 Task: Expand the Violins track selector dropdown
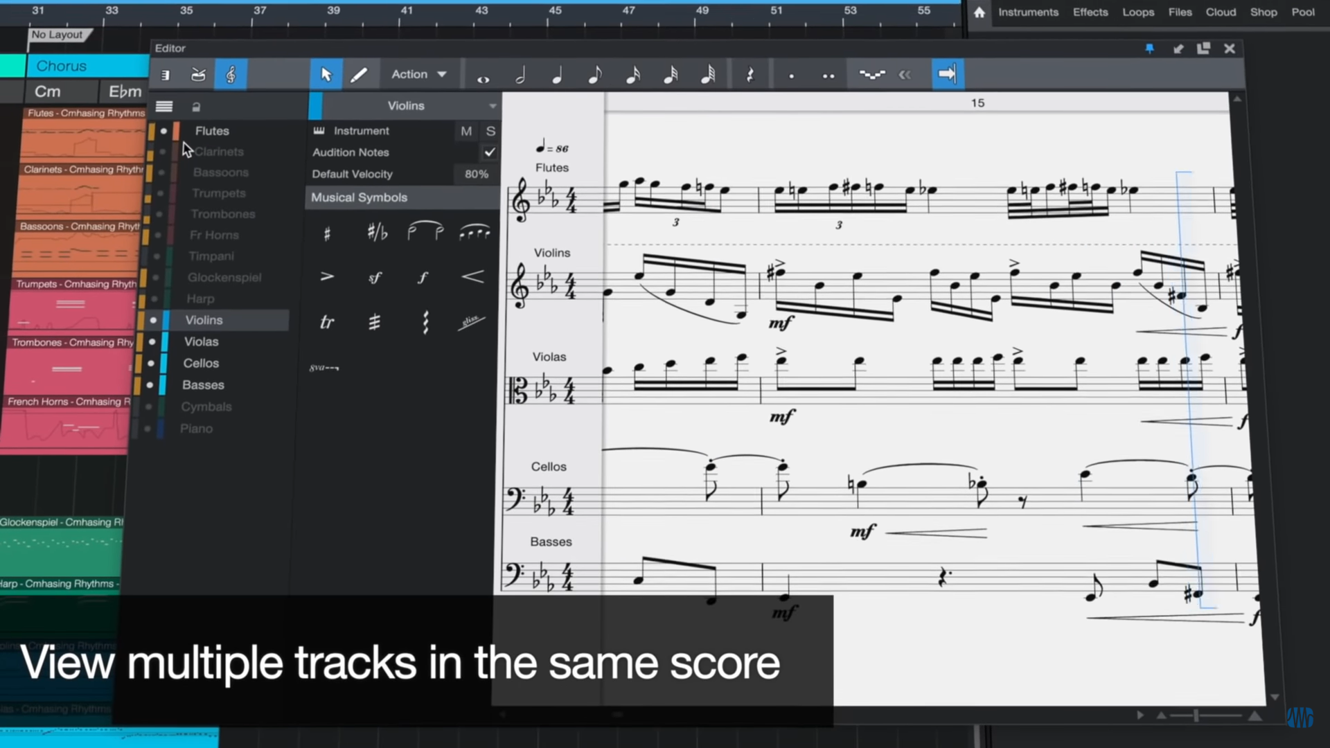(x=493, y=106)
